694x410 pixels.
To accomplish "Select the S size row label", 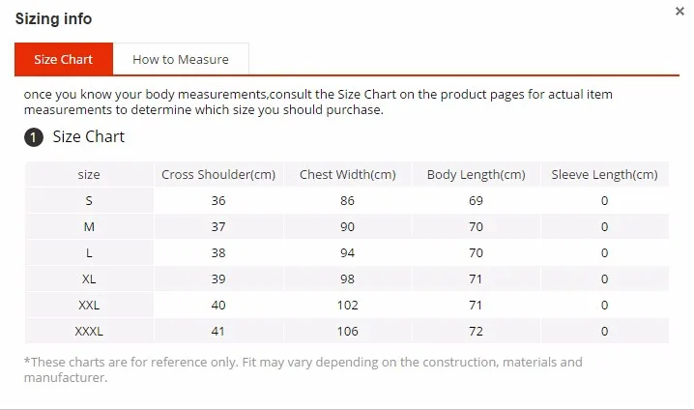I will point(89,200).
